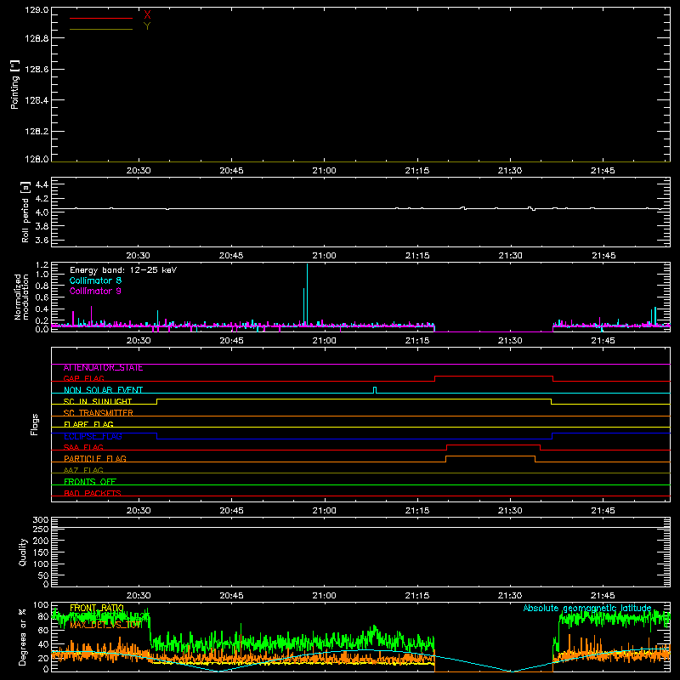Click 21:45 under the Quality plot
This screenshot has width=680, height=680.
[x=603, y=596]
